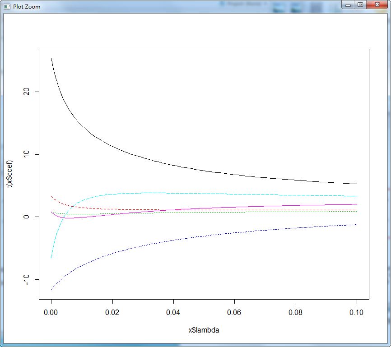The height and width of the screenshot is (347, 391).
Task: Click the 0.04 tick label on x-axis
Action: pyautogui.click(x=173, y=312)
